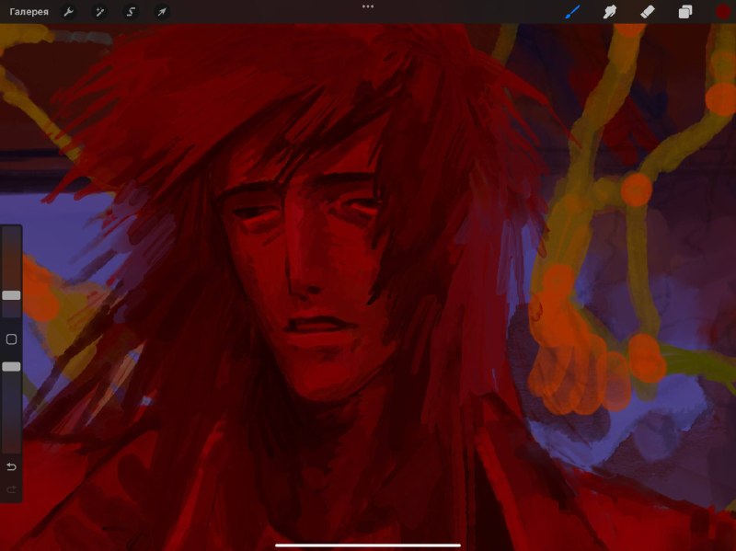The height and width of the screenshot is (551, 736).
Task: Click the brush size slider handle
Action: pyautogui.click(x=11, y=295)
